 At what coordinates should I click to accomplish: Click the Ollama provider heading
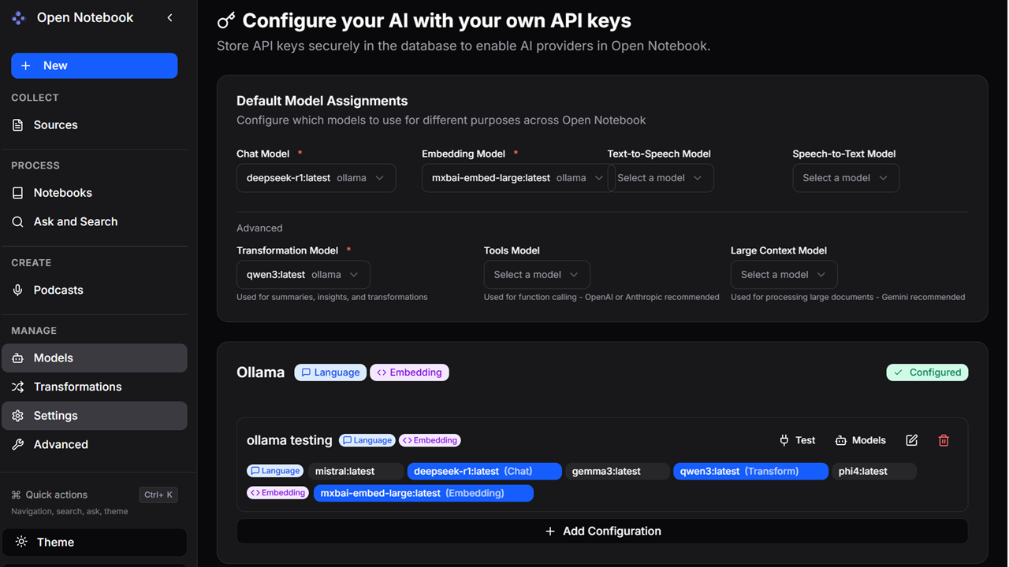(260, 372)
